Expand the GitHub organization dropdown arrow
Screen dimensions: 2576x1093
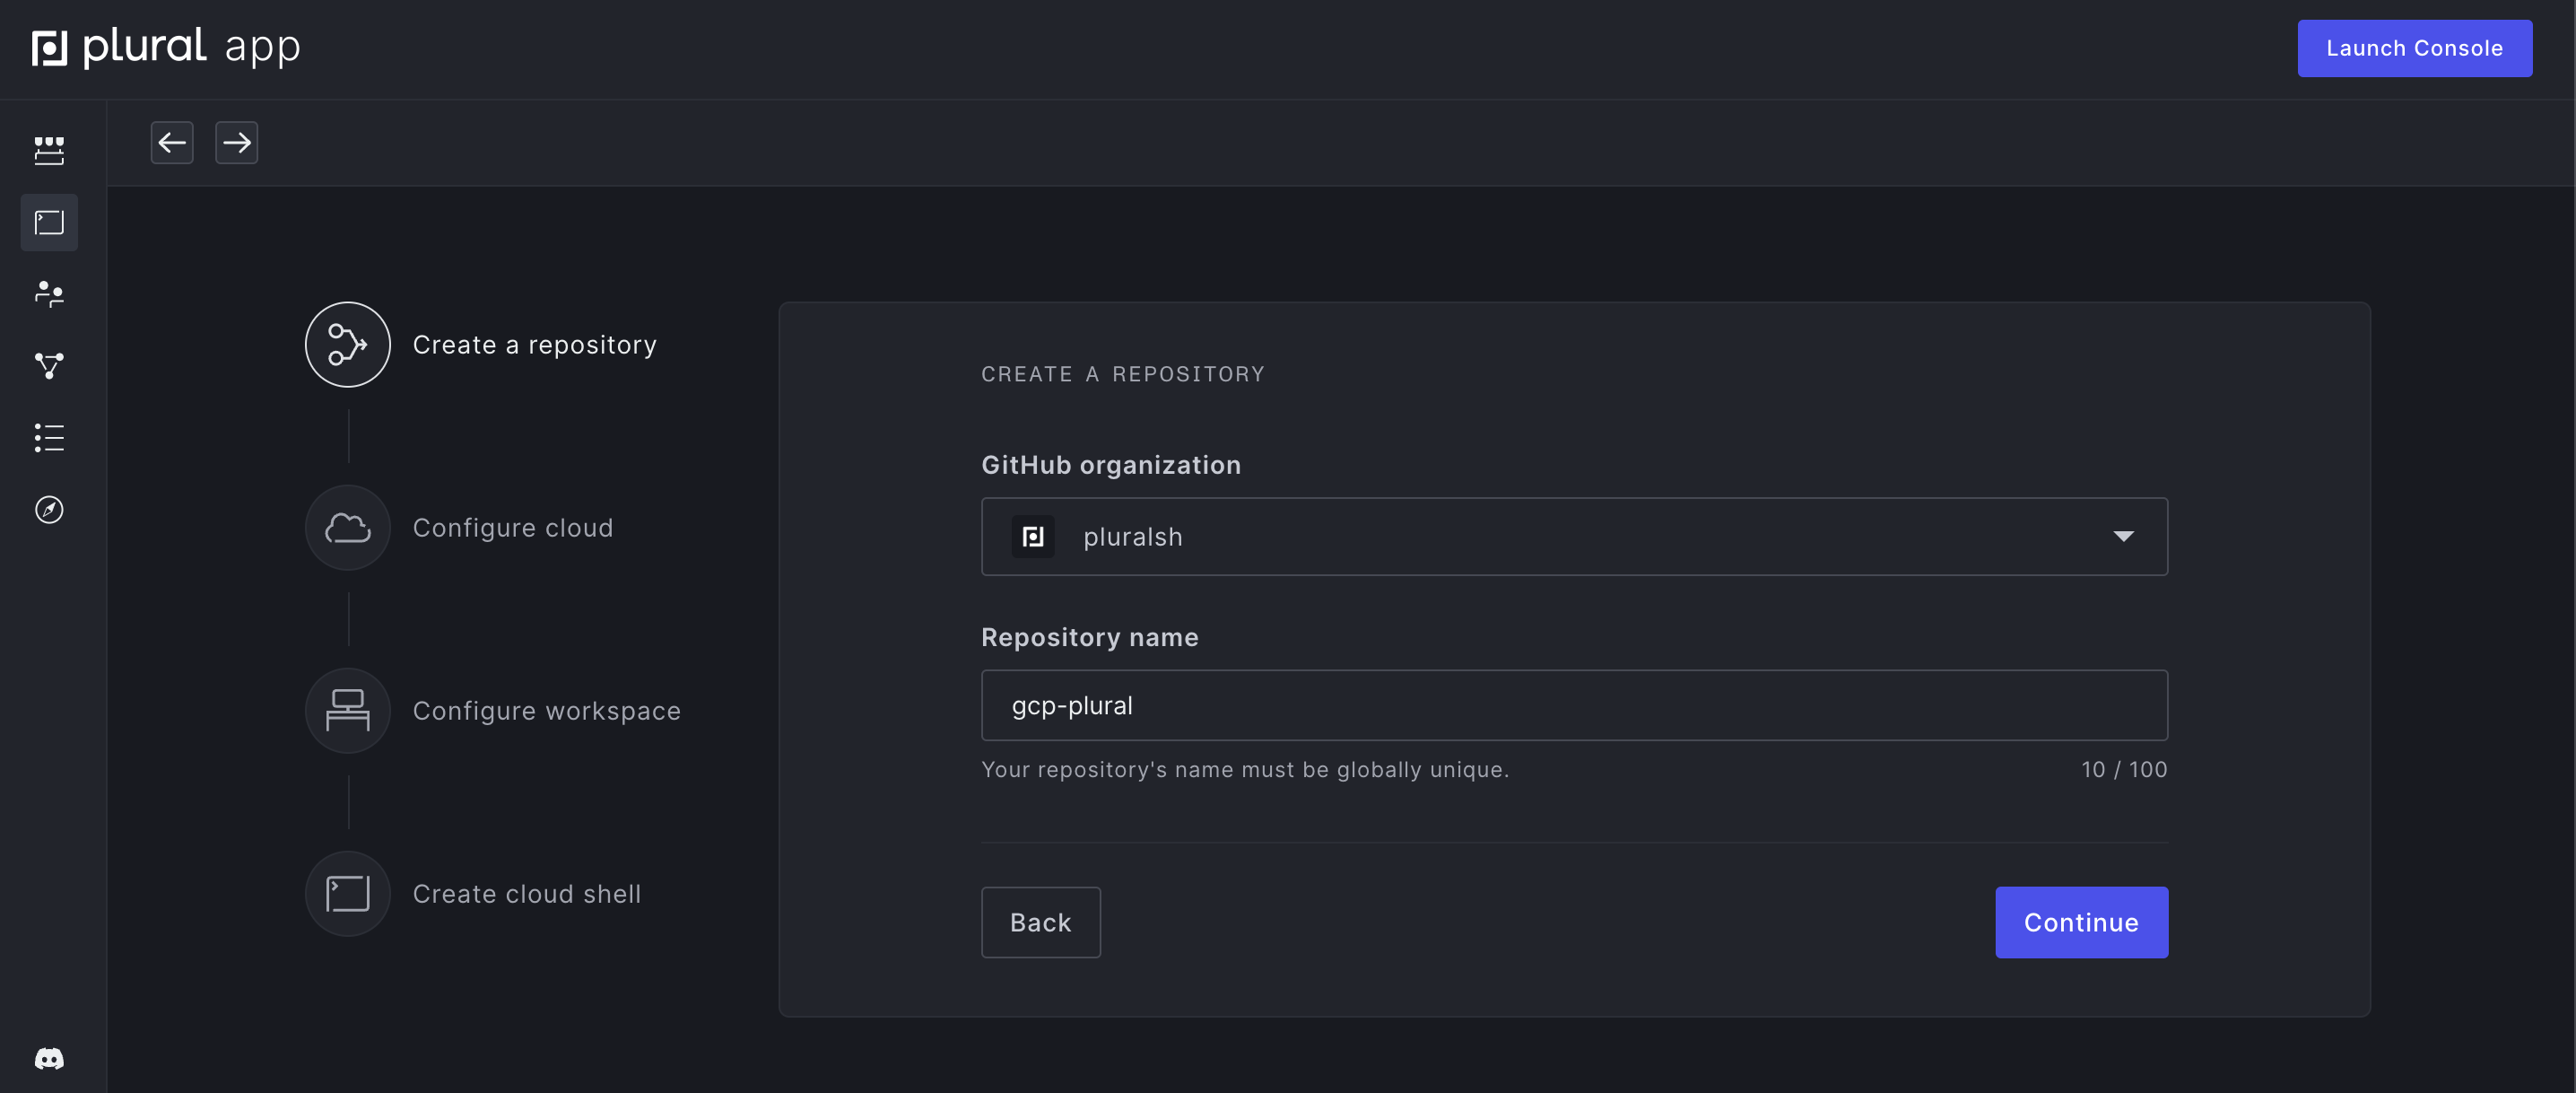coord(2123,537)
